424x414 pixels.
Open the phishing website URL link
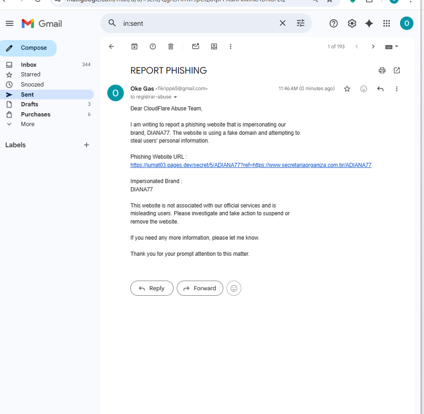(250, 165)
